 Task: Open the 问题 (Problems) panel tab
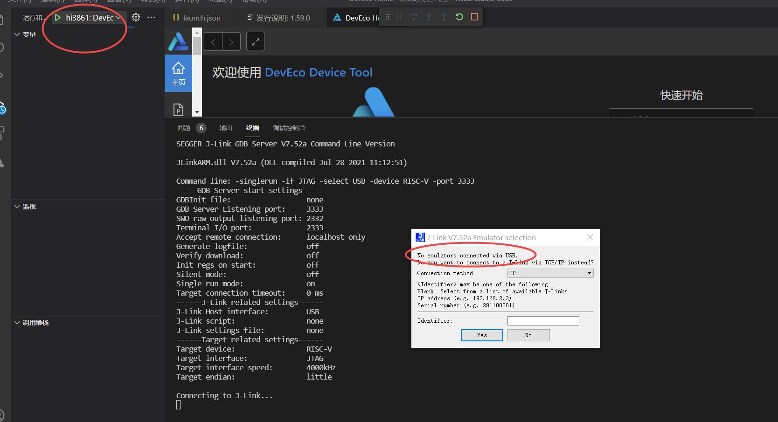pyautogui.click(x=184, y=128)
